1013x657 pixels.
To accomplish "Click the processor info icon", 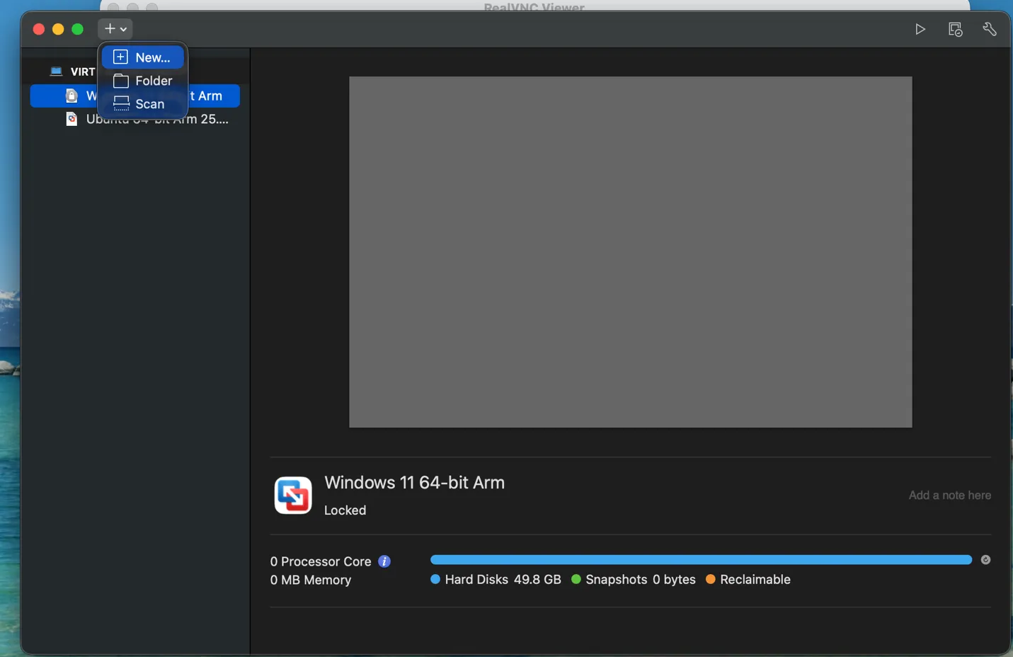I will [x=384, y=561].
